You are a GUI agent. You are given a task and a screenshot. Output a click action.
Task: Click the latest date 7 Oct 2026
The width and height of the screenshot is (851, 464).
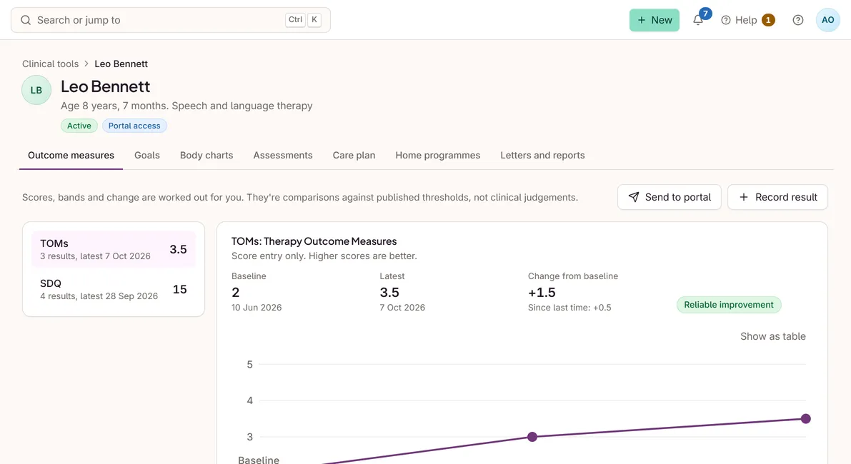click(x=402, y=308)
